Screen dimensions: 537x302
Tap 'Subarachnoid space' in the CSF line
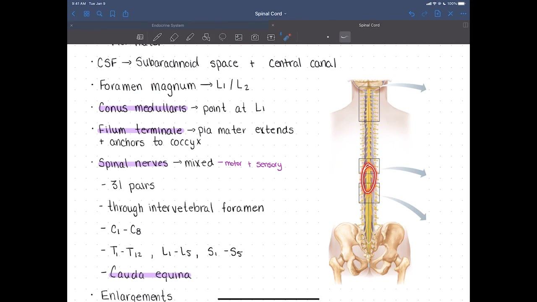(187, 64)
